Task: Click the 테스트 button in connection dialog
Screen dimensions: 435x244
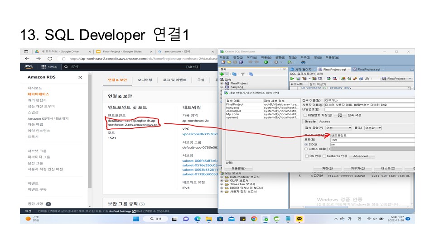Action: click(388, 169)
